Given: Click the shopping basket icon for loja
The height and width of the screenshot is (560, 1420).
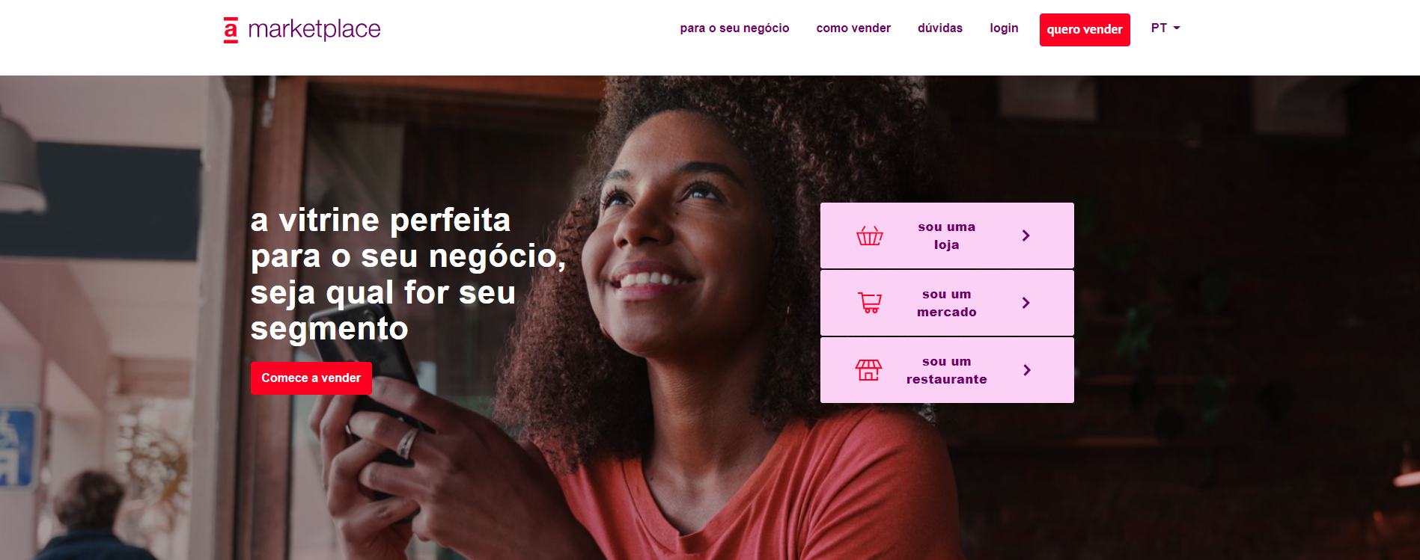Looking at the screenshot, I should point(869,236).
